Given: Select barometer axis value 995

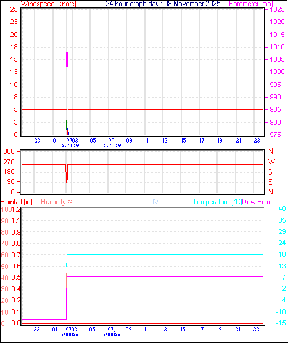Looking at the screenshot, I should [x=275, y=85].
